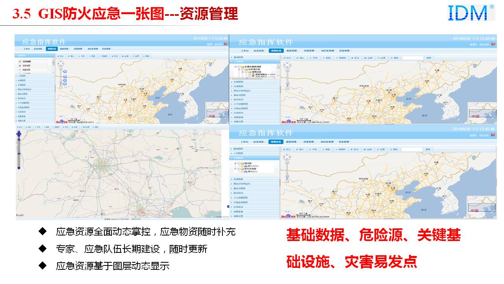Click the 放大 zoom-in tool in top-left window
The image size is (504, 284).
point(63,56)
